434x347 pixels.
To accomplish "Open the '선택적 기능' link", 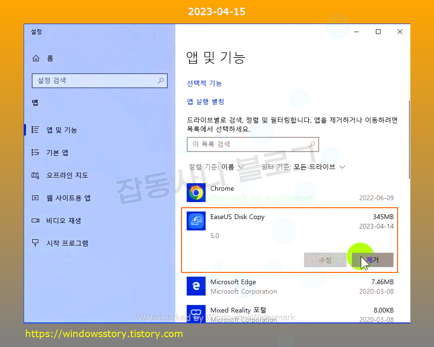I will tap(204, 83).
